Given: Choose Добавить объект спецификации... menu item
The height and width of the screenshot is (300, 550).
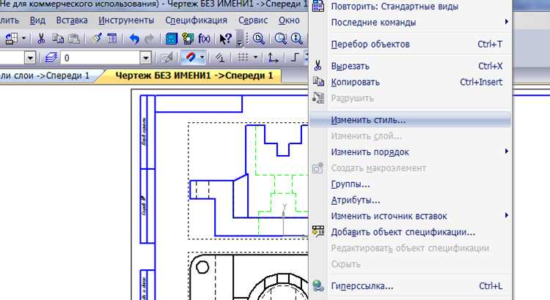Looking at the screenshot, I should point(411,232).
